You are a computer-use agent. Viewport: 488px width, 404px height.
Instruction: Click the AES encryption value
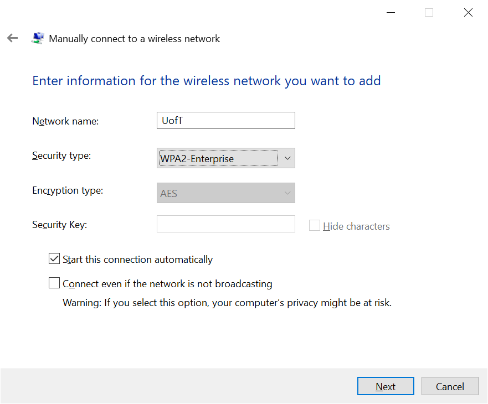pos(168,193)
